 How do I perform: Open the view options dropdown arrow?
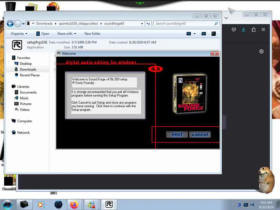point(194,34)
